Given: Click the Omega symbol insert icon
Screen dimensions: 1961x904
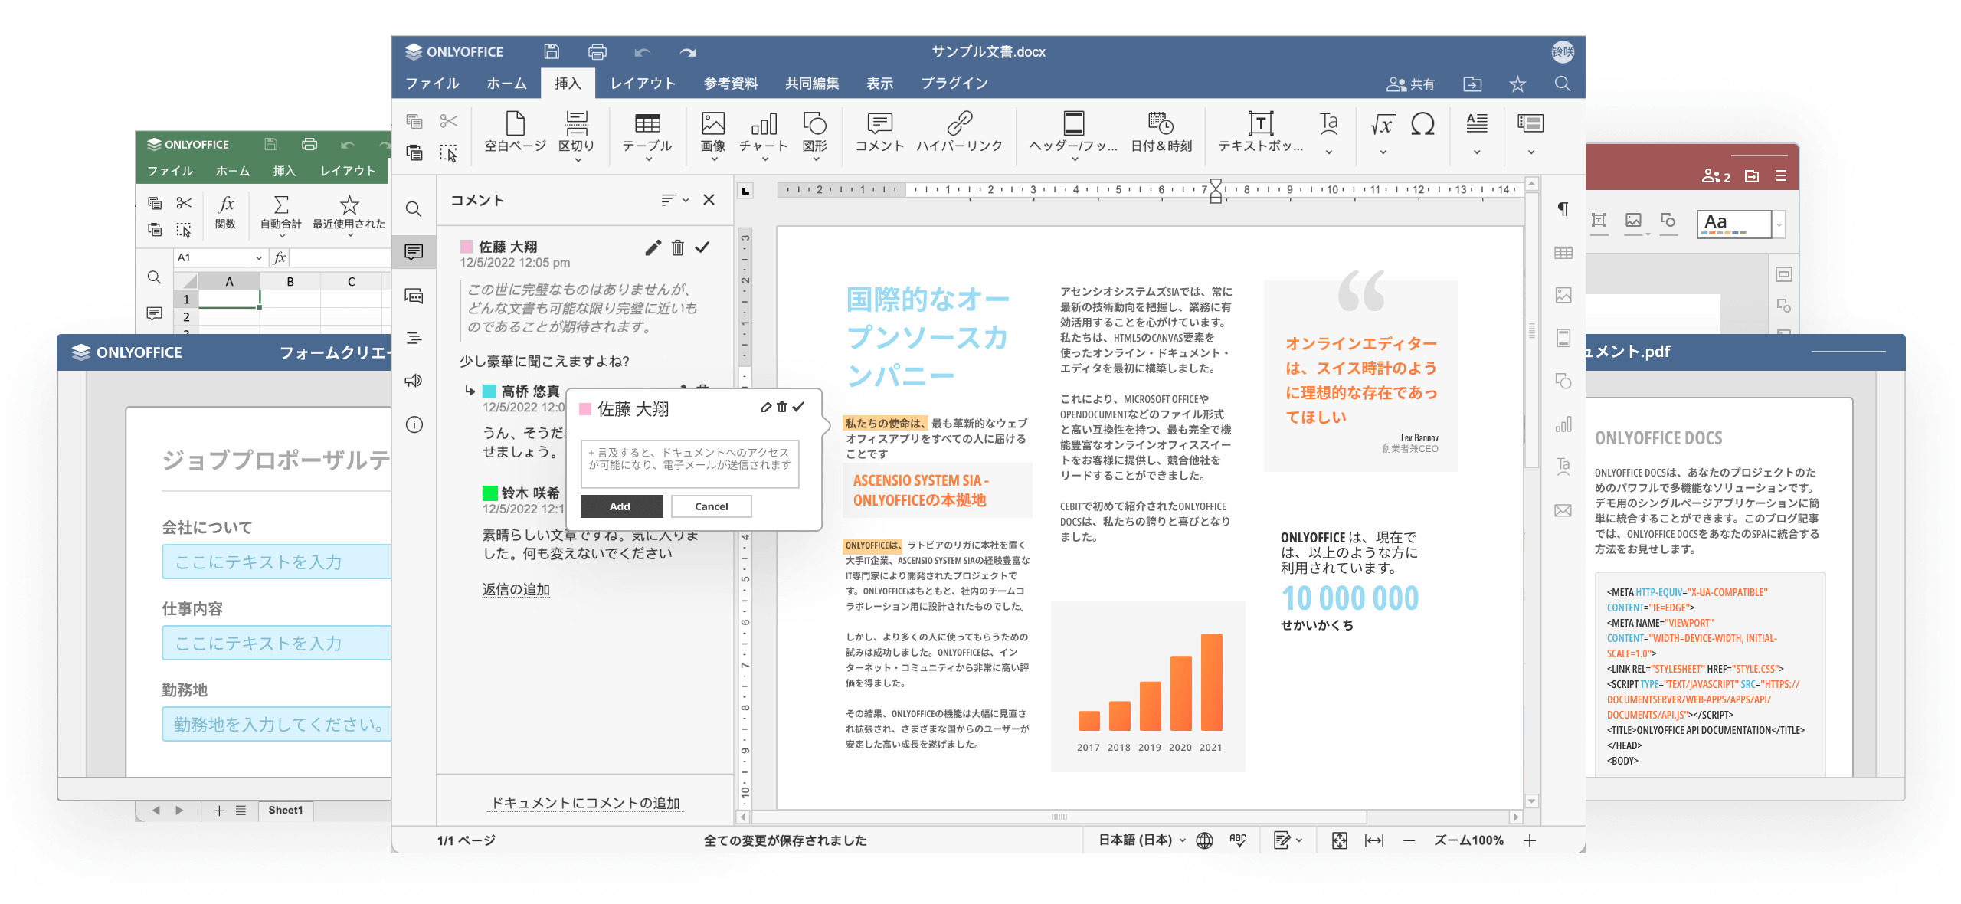Looking at the screenshot, I should pos(1422,124).
